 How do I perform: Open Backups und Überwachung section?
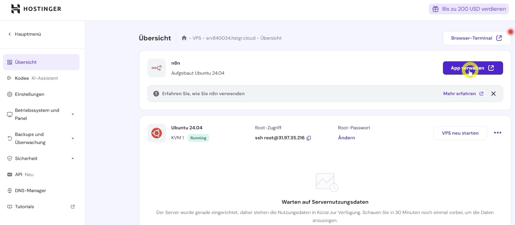point(41,138)
